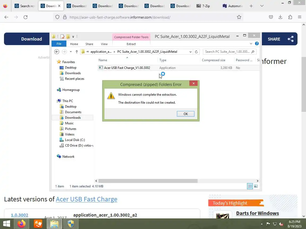This screenshot has height=229, width=306.
Task: Open the Share ribbon tab
Action: [x=89, y=44]
